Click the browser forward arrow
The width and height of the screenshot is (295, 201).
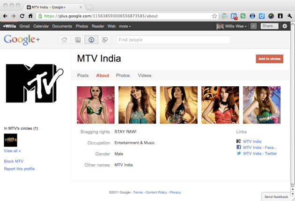[14, 16]
